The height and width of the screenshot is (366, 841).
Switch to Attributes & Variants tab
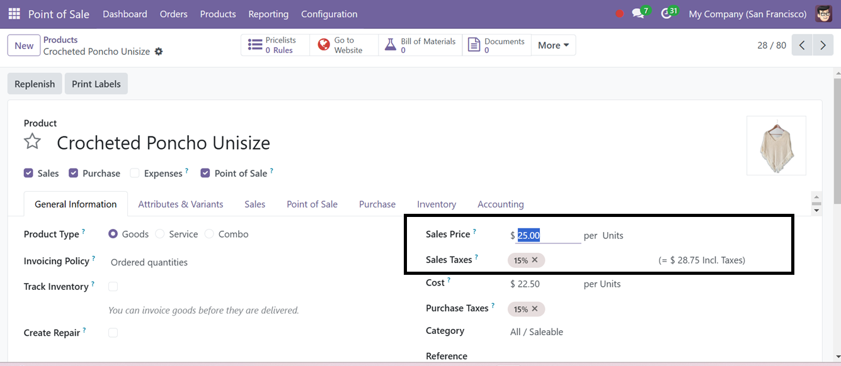point(181,204)
